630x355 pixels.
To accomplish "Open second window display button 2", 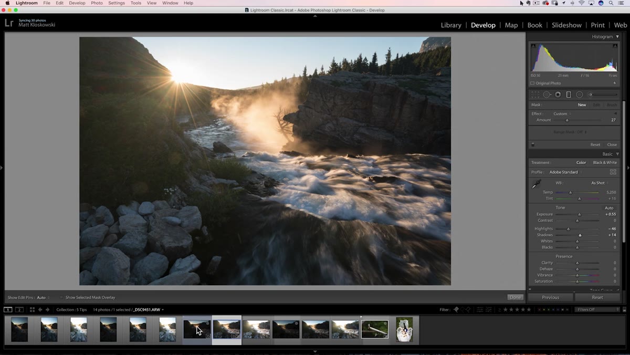I will [x=19, y=310].
